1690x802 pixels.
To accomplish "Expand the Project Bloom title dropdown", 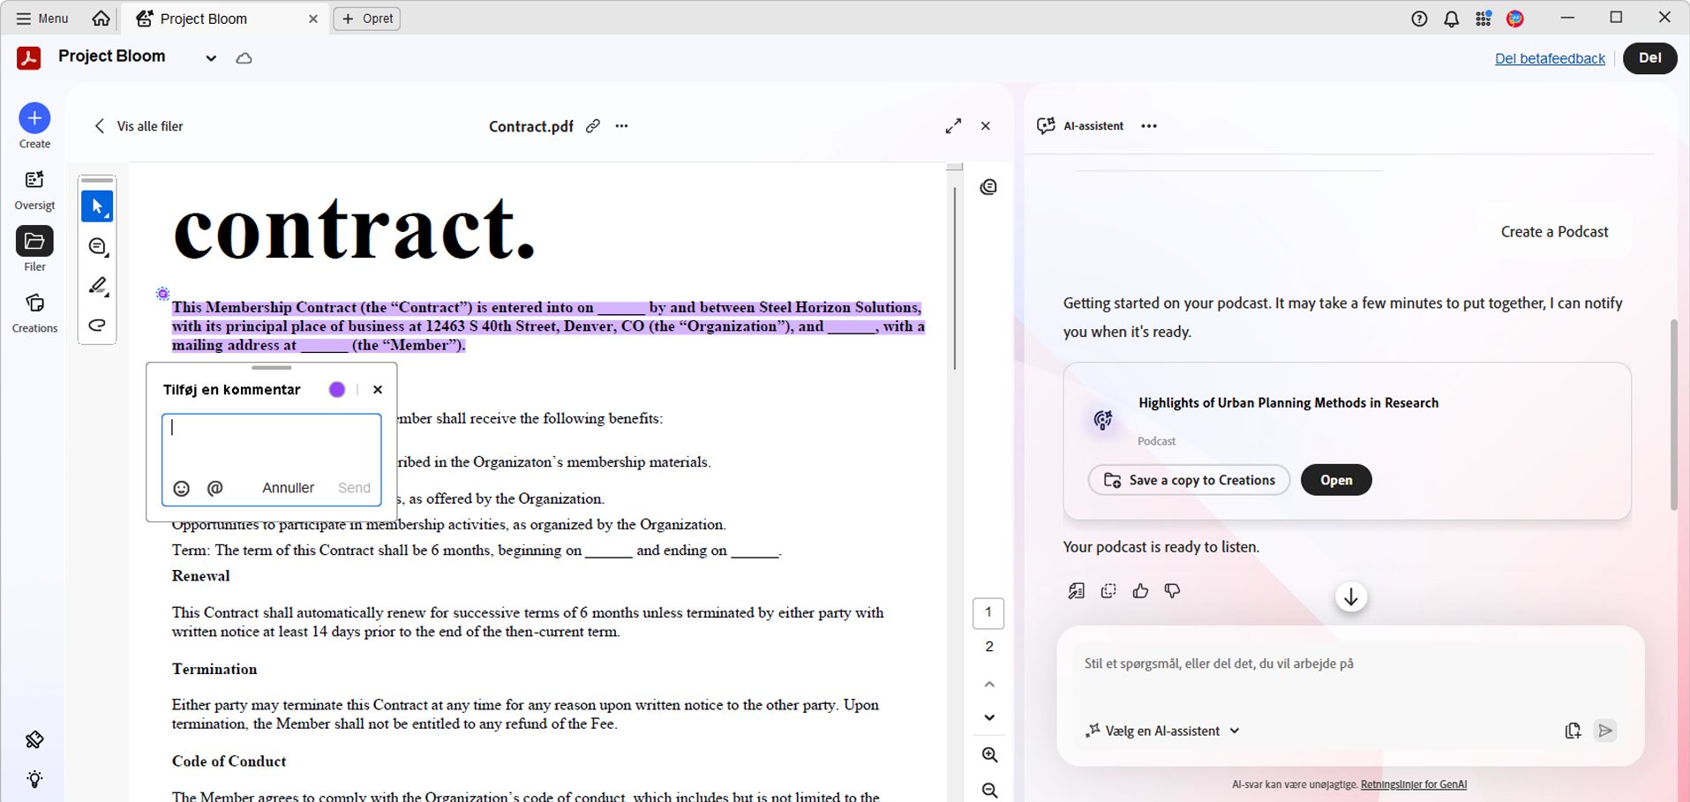I will (211, 58).
